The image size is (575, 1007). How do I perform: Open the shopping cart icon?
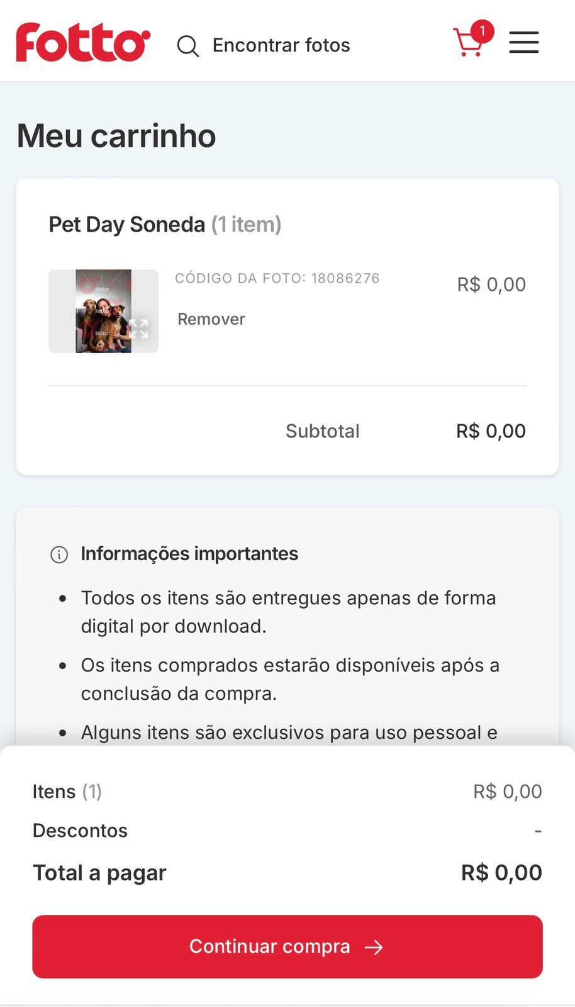[x=467, y=43]
